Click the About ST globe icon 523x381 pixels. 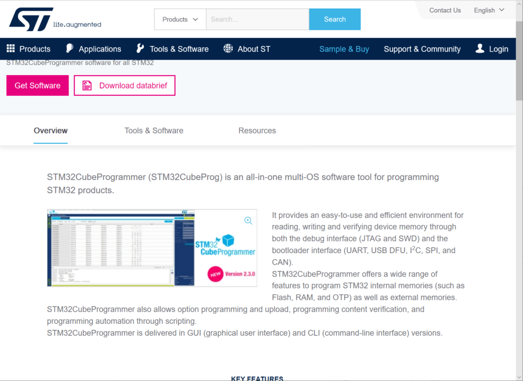pos(228,48)
